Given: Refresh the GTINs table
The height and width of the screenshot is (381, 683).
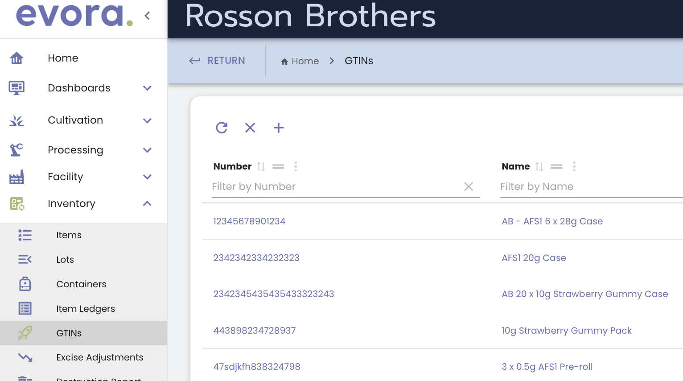Looking at the screenshot, I should coord(222,128).
